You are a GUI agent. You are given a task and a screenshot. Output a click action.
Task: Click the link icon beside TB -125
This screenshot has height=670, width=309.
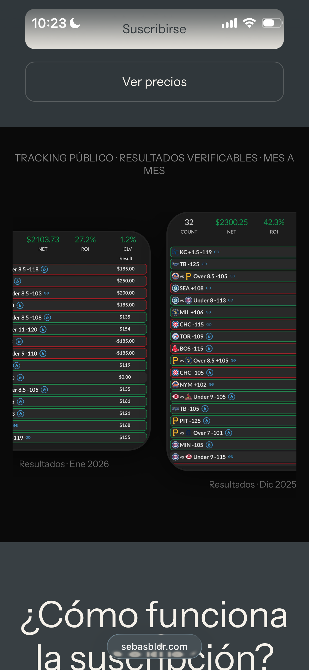(x=205, y=264)
